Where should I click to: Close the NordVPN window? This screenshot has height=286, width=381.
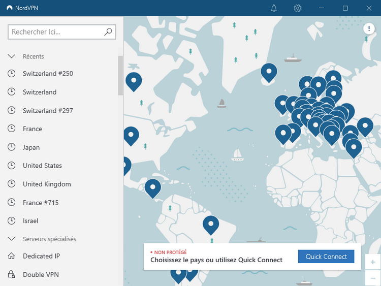369,8
